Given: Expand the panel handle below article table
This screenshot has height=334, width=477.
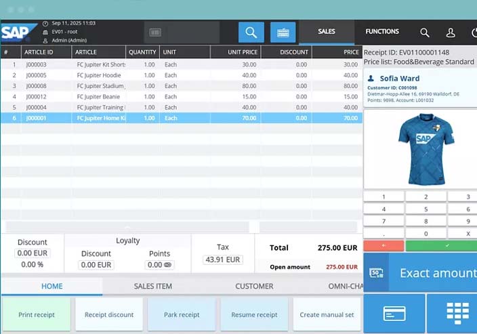Looking at the screenshot, I should click(127, 227).
